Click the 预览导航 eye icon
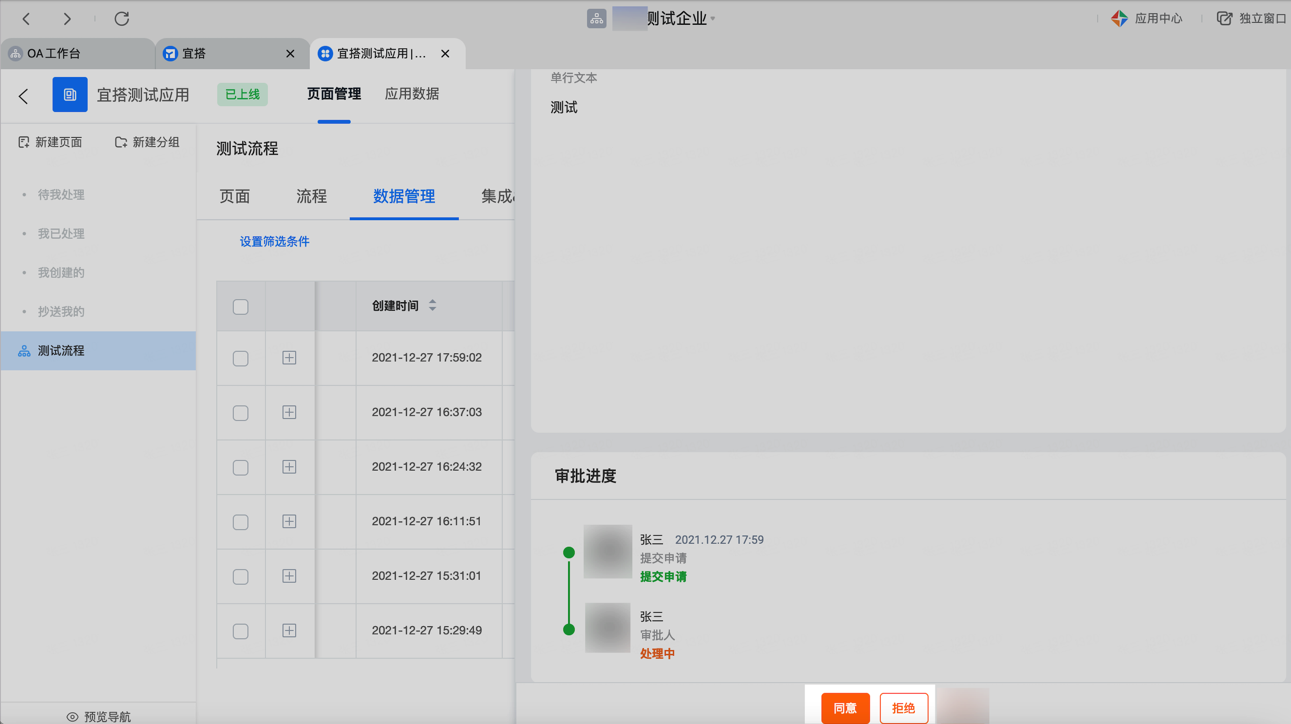 (72, 716)
